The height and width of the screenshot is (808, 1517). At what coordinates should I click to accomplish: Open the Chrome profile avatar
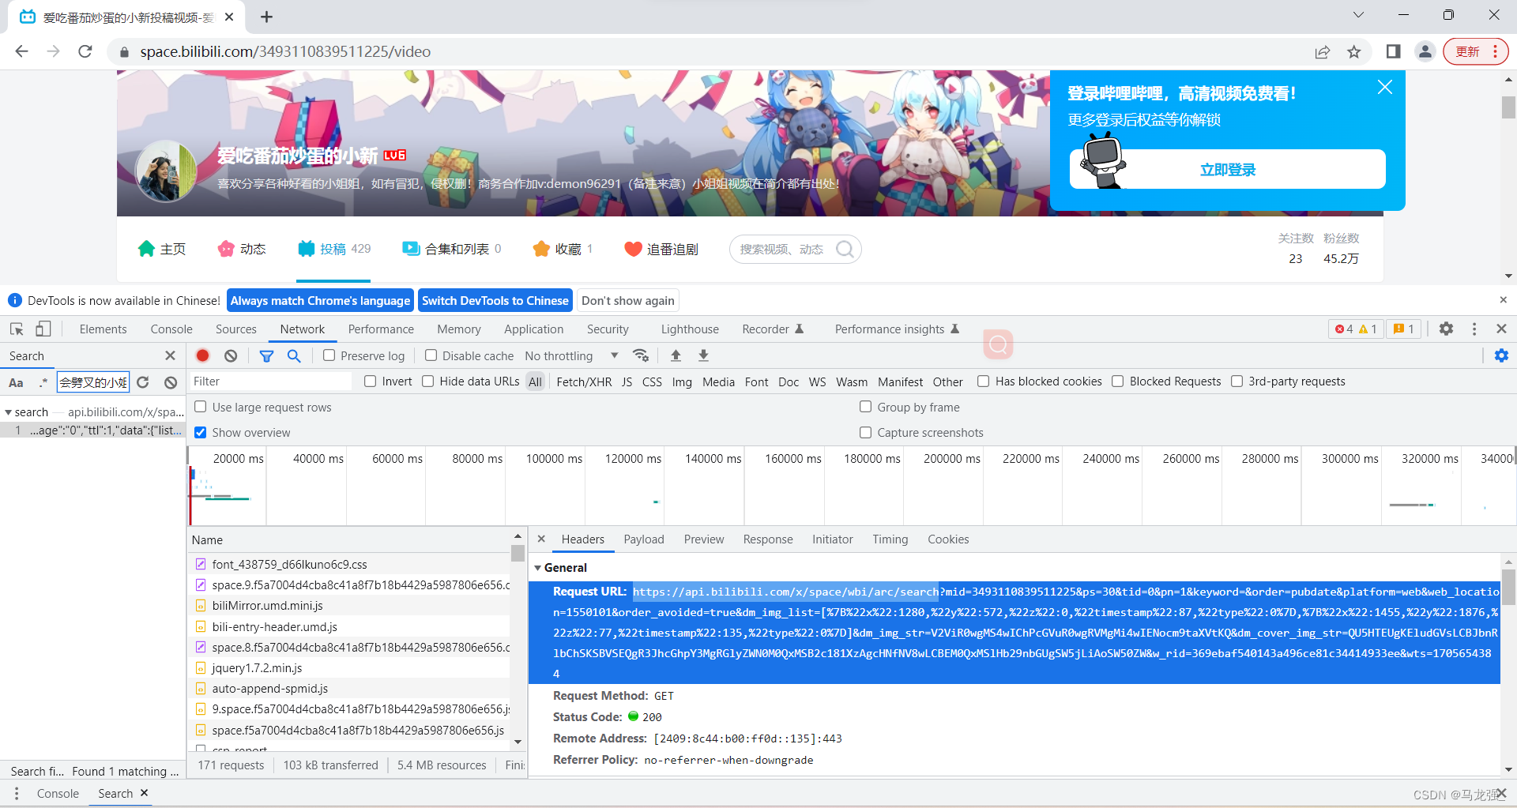[1425, 51]
